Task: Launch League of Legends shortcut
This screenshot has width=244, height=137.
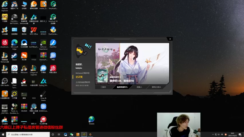Action: click(x=34, y=70)
